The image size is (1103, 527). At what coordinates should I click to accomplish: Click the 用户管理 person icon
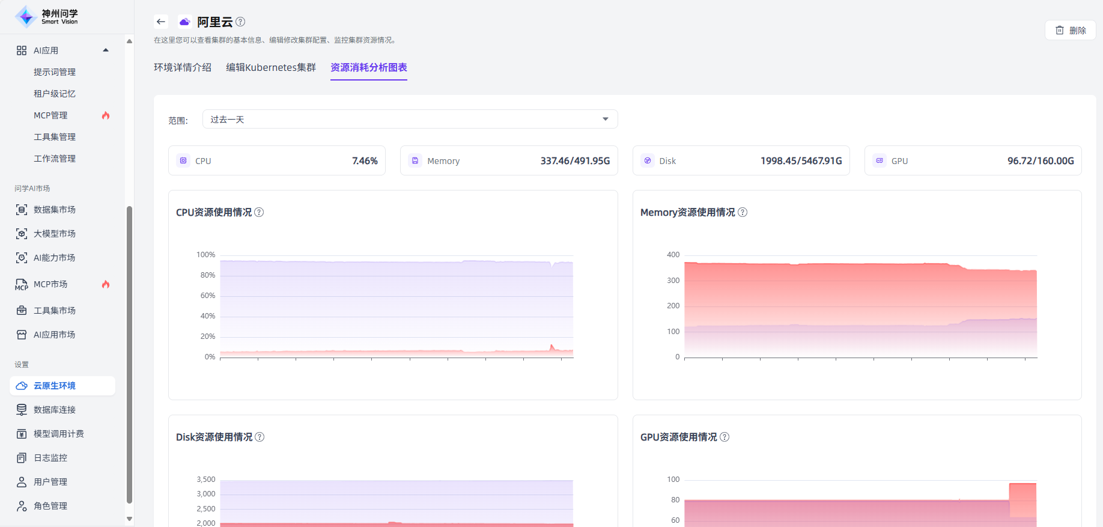22,482
